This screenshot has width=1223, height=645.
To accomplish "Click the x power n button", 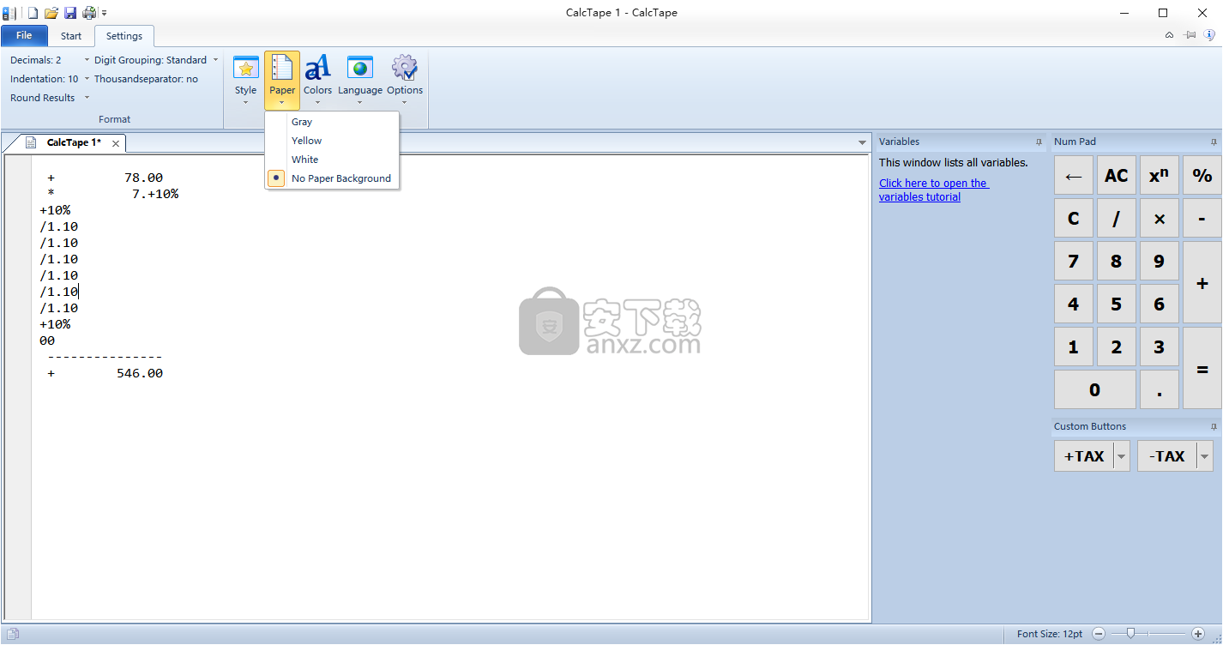I will (x=1159, y=175).
